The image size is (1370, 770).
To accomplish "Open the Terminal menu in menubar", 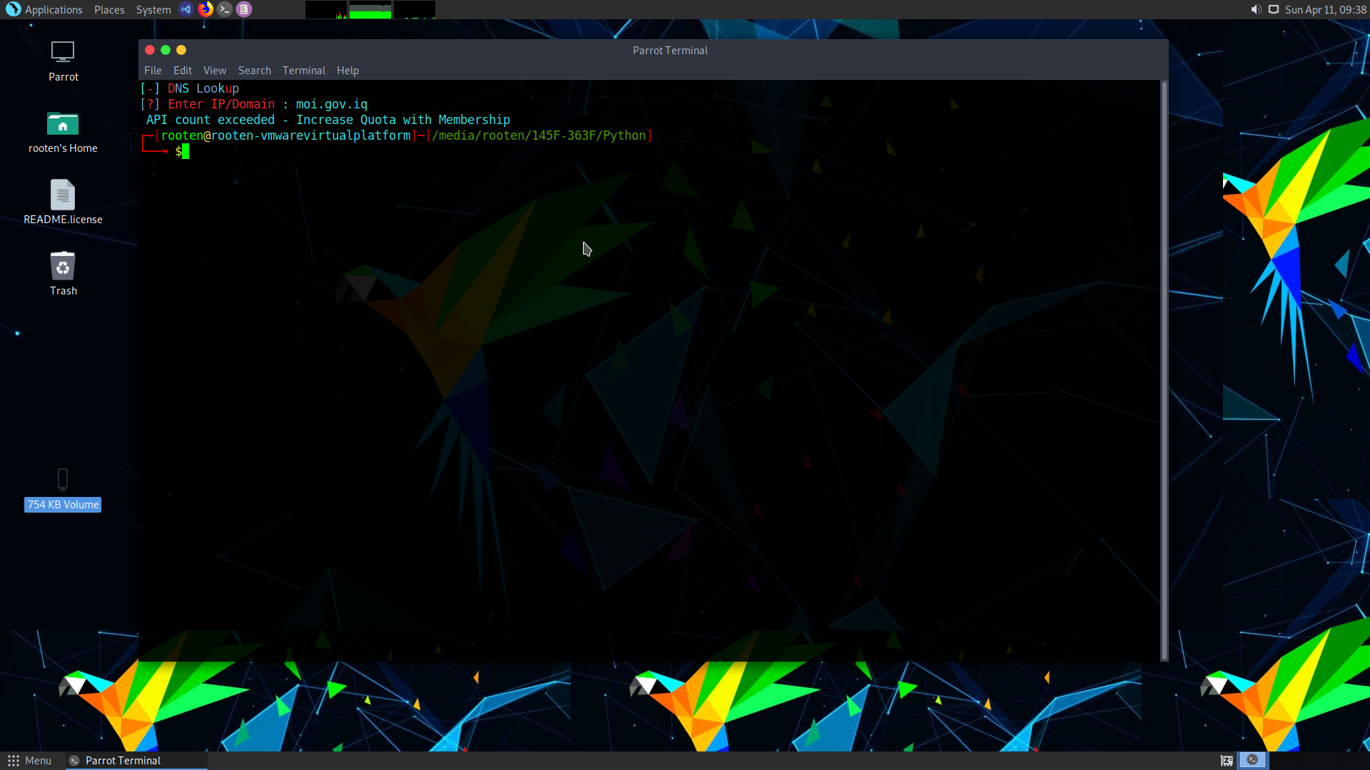I will pos(304,71).
